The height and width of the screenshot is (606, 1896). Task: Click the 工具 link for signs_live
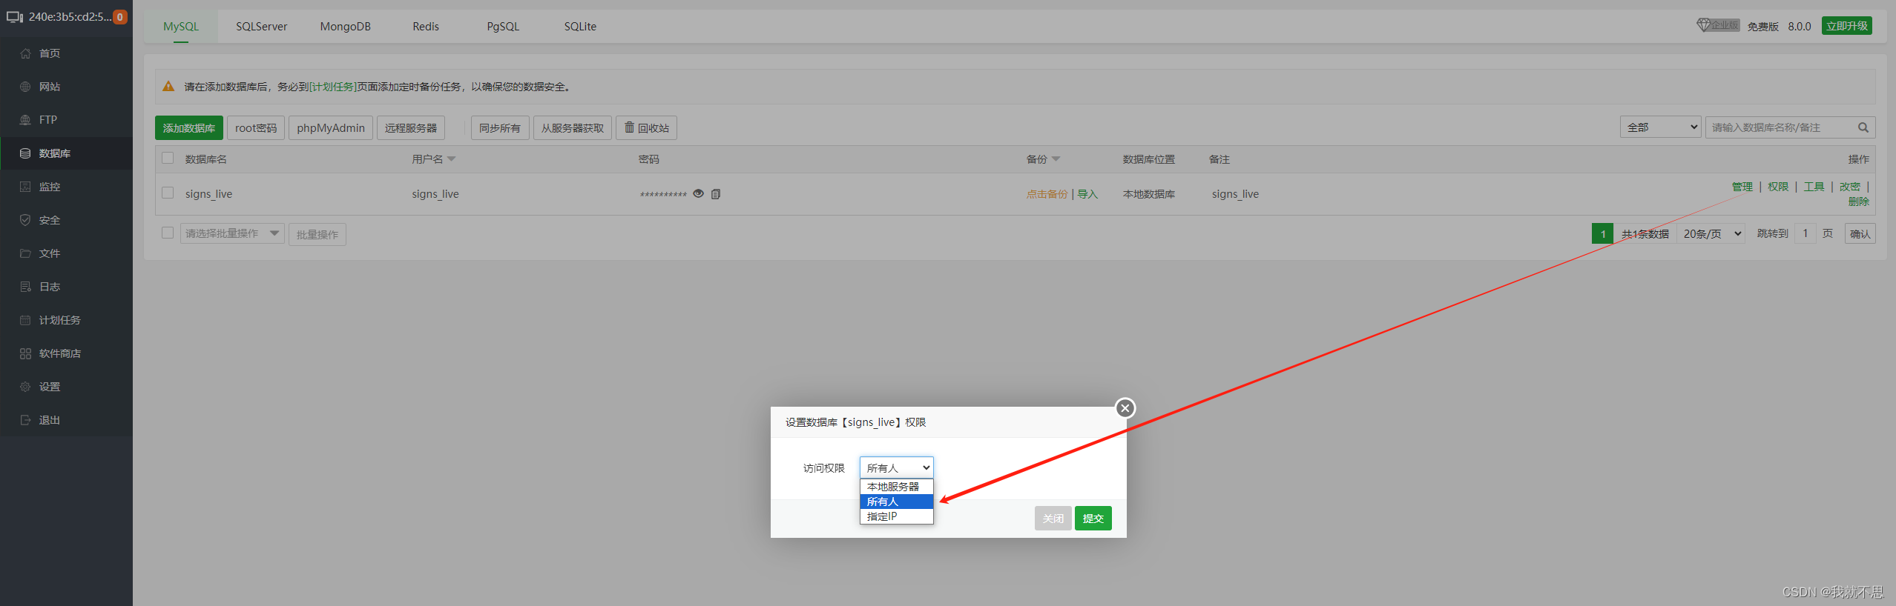[1814, 187]
